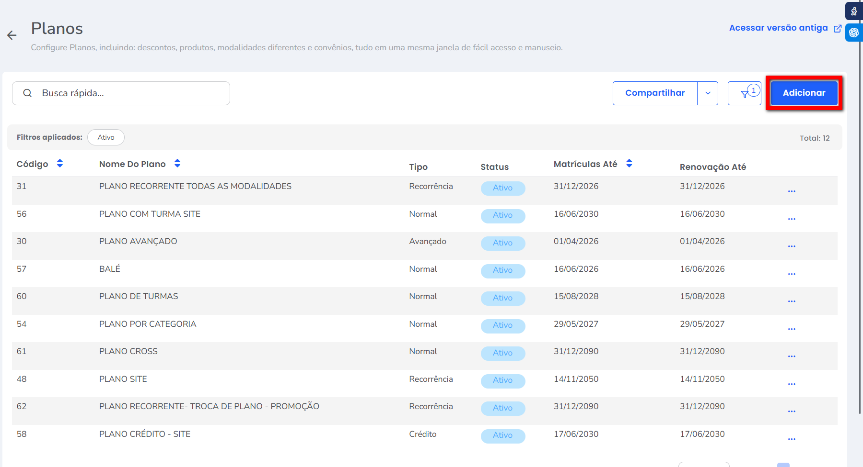Sort the table by Código
863x467 pixels.
click(x=60, y=164)
